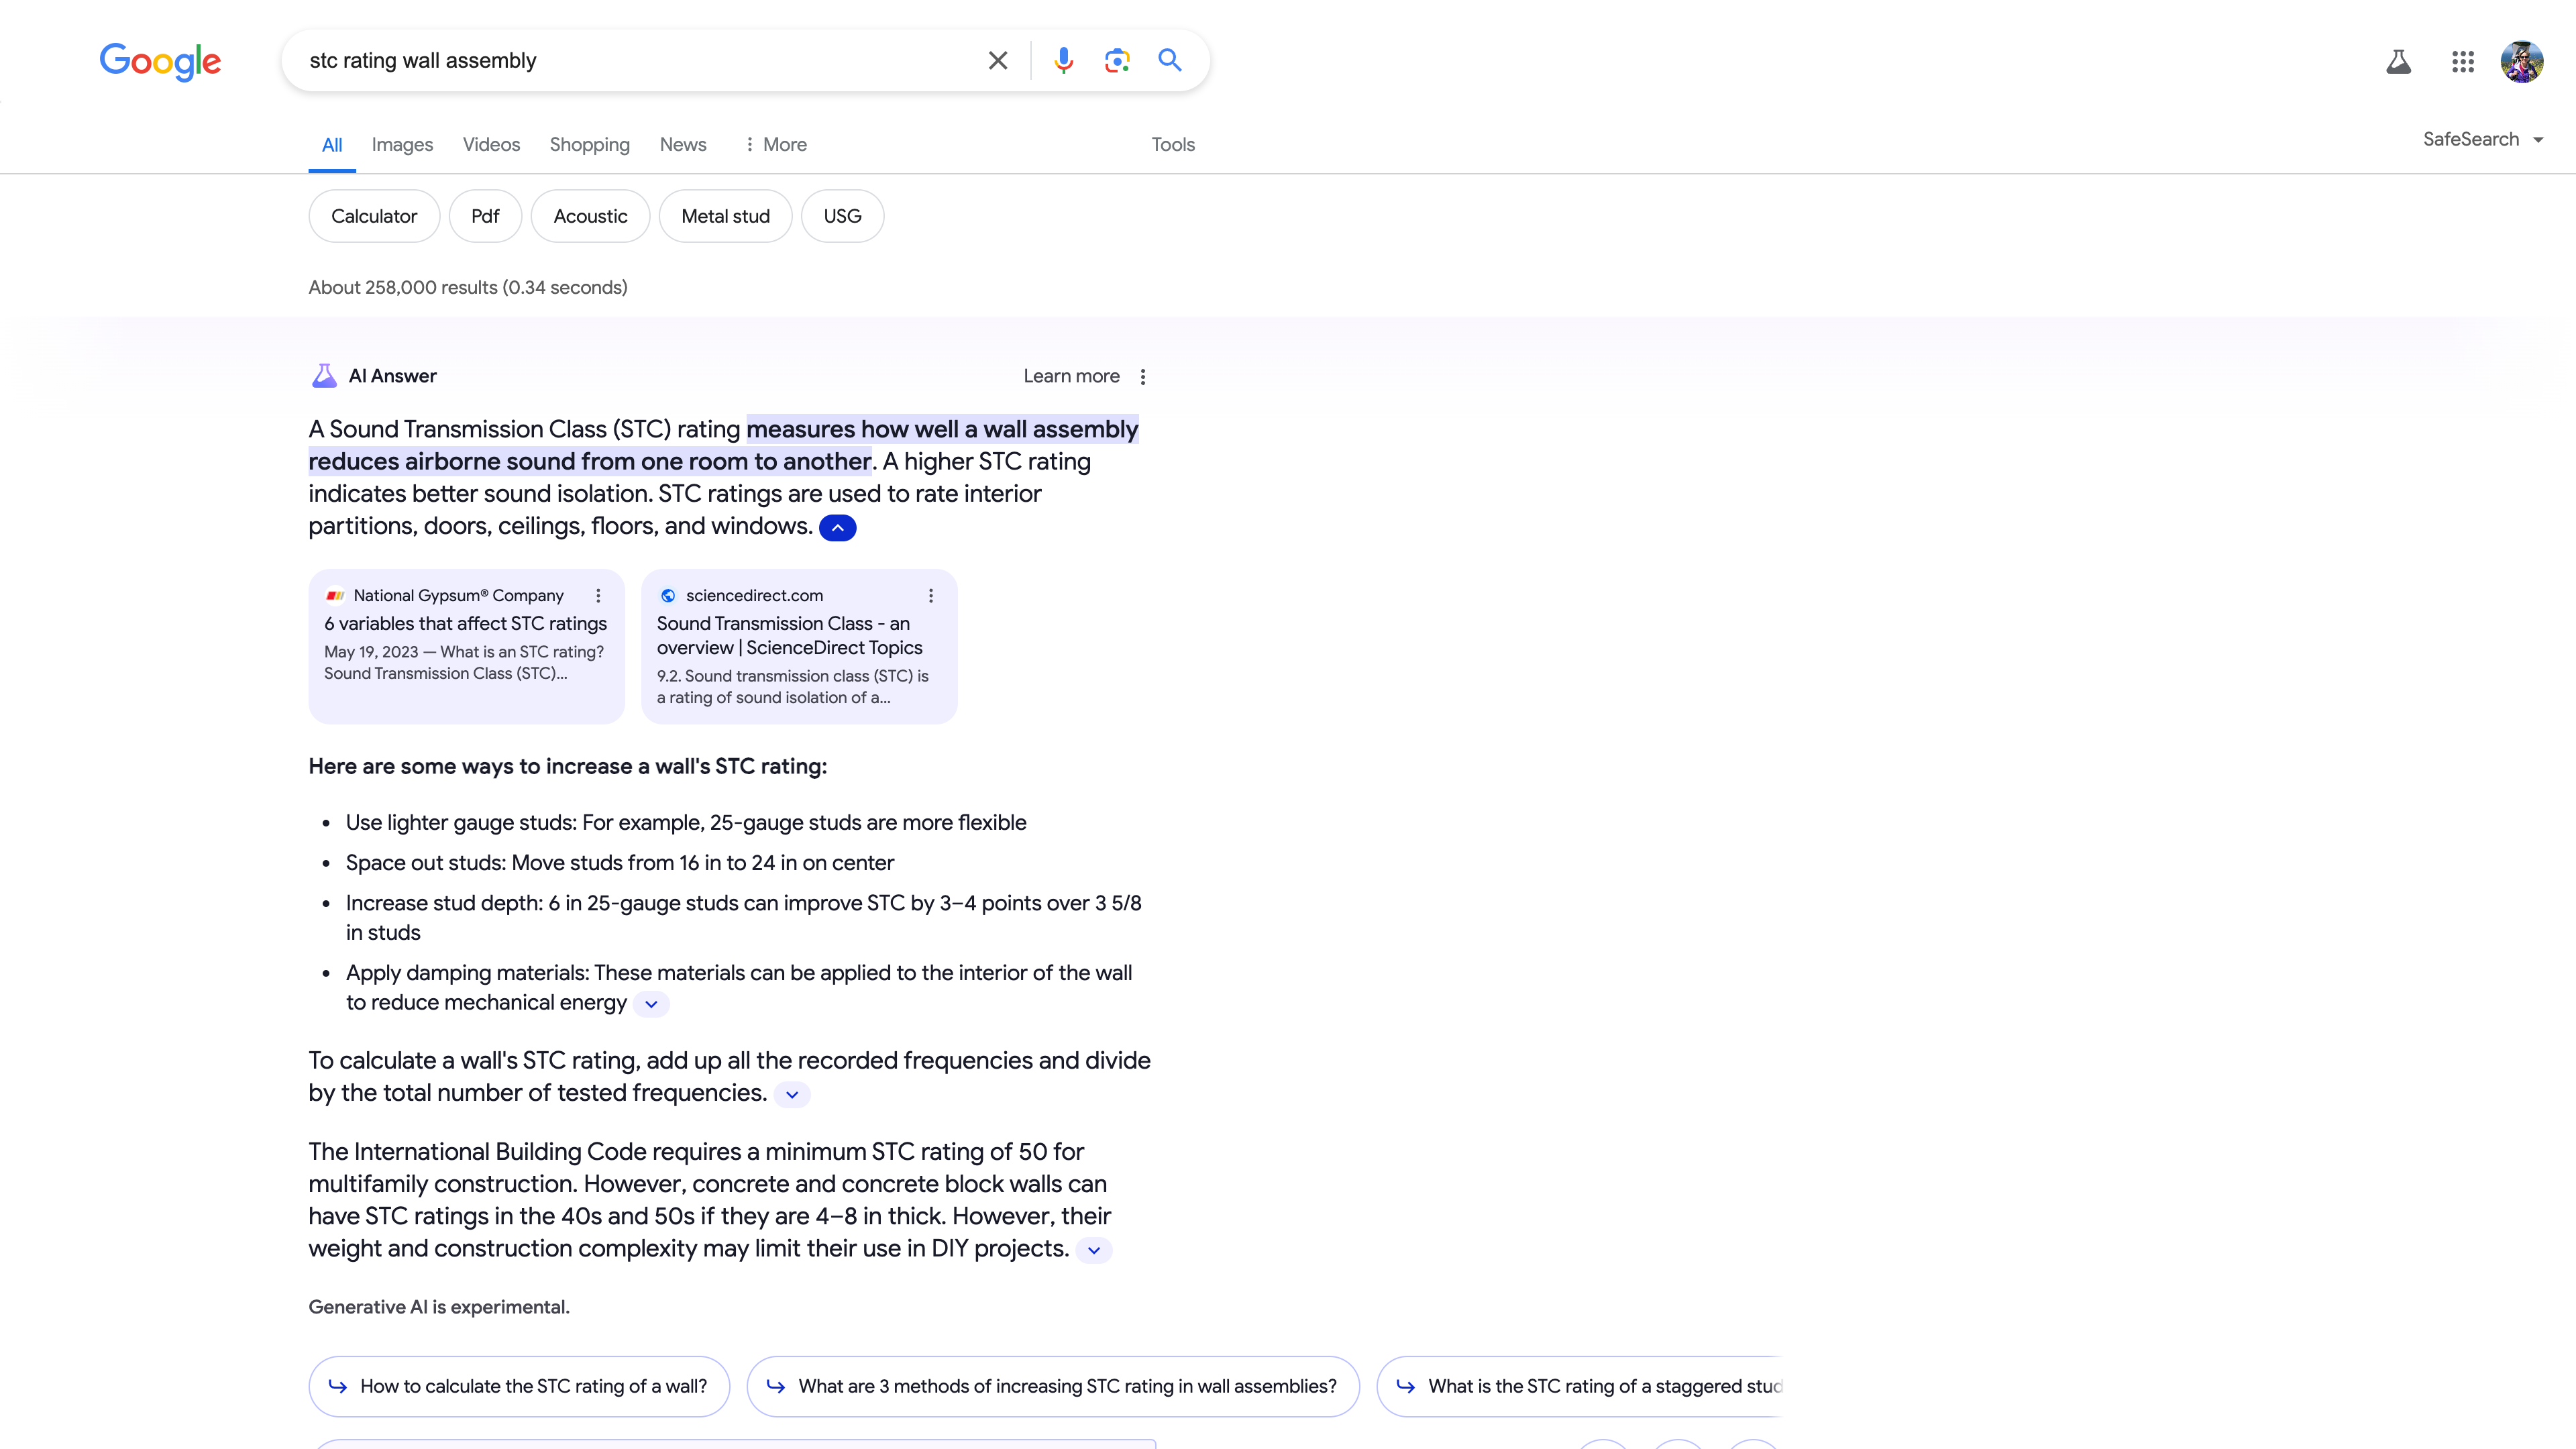Image resolution: width=2576 pixels, height=1449 pixels.
Task: Open the Google apps grid
Action: click(x=2462, y=61)
